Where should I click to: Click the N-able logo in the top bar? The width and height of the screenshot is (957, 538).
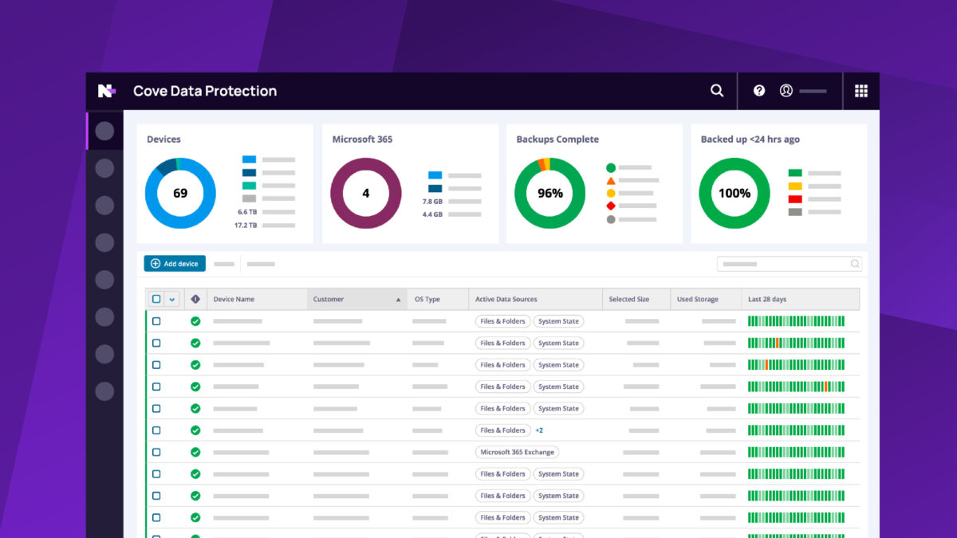coord(104,90)
